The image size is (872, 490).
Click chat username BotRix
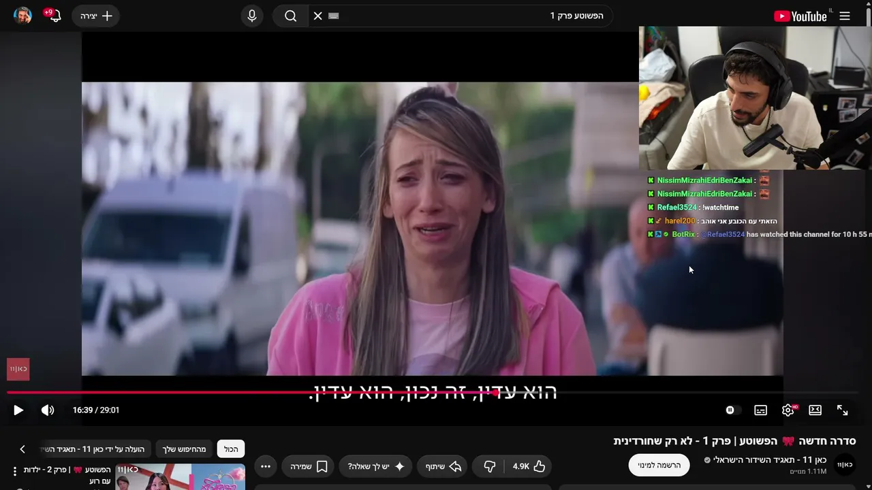[683, 234]
